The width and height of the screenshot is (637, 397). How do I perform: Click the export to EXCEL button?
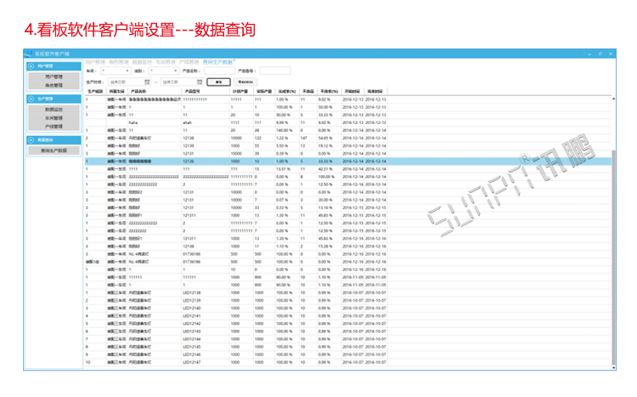245,82
